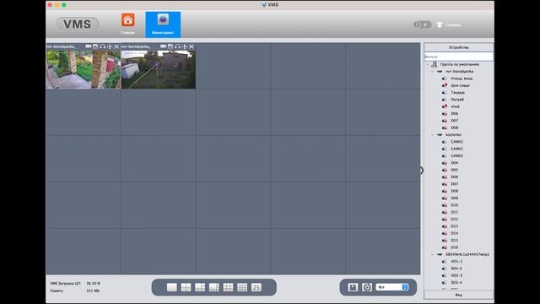540x304 pixels.
Task: Click the Память status text
Action: click(x=57, y=290)
